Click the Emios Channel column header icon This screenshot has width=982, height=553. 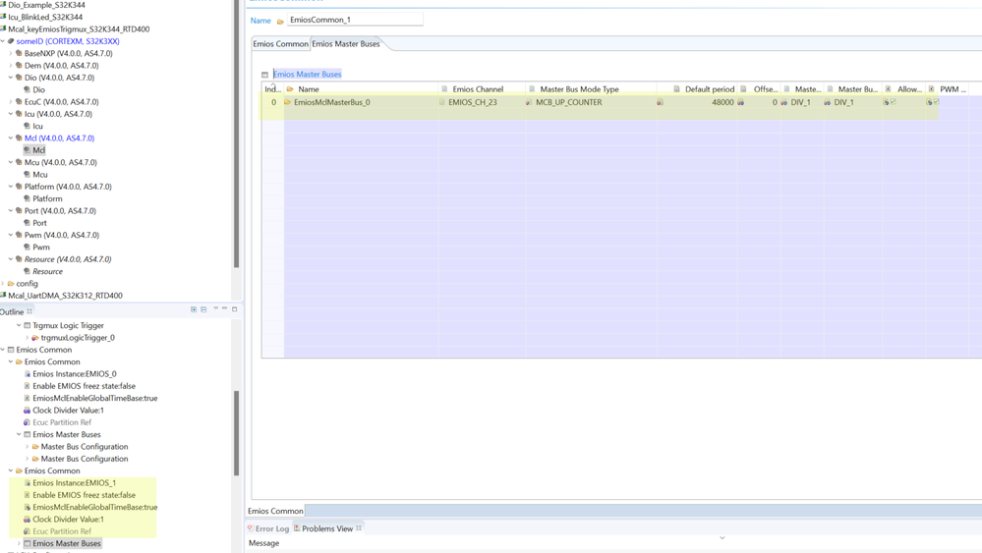tap(444, 88)
